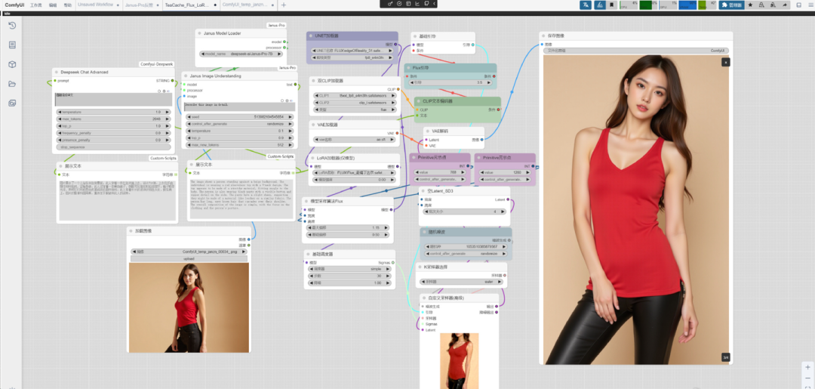Increase guidance 3.5 value in Flux node
815x389 pixels.
coord(490,82)
